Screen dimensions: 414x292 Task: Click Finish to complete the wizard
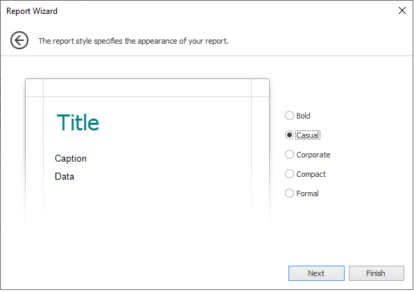(377, 273)
